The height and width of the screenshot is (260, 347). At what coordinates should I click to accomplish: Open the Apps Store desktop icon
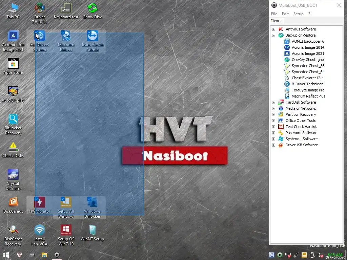pos(13,66)
